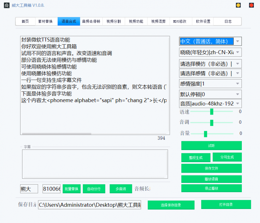Adjust the 语速 speed slider
Screen dimensions: 260x223
pyautogui.click(x=212, y=111)
